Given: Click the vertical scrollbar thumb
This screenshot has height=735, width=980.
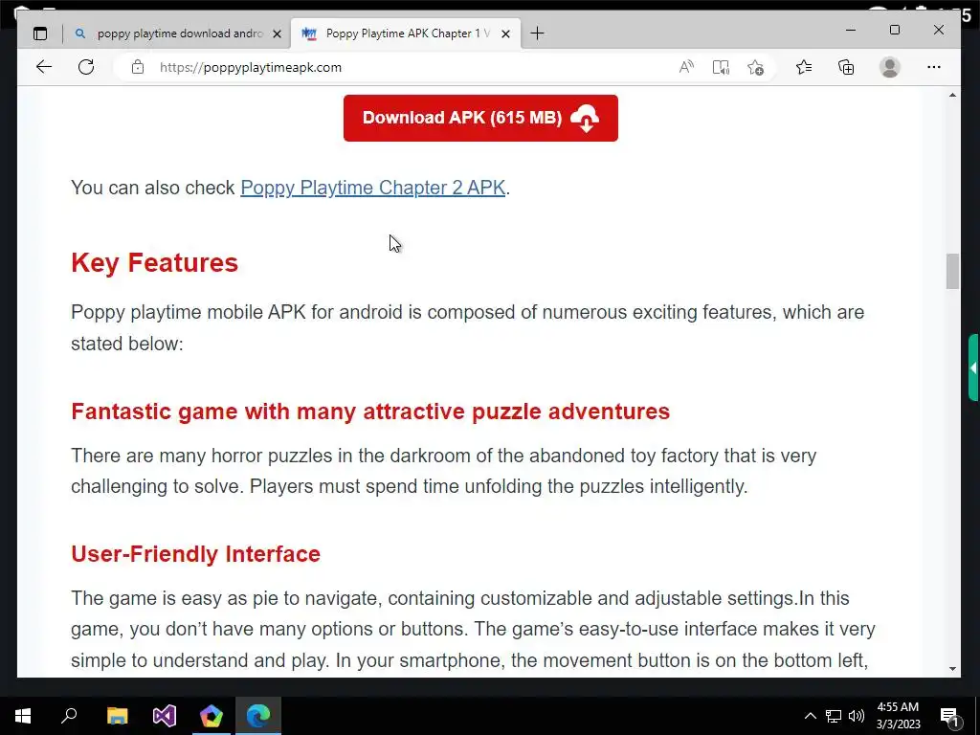Looking at the screenshot, I should [952, 271].
